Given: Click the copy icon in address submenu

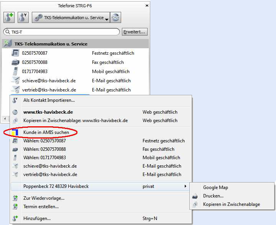Looking at the screenshot, I should (x=195, y=204).
